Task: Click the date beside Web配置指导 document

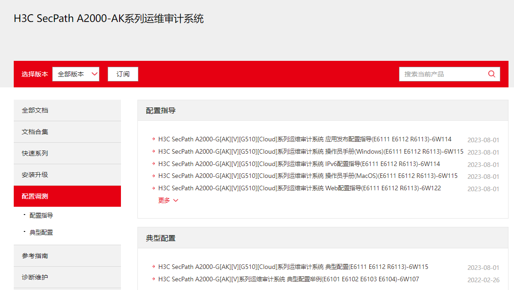Action: point(483,189)
